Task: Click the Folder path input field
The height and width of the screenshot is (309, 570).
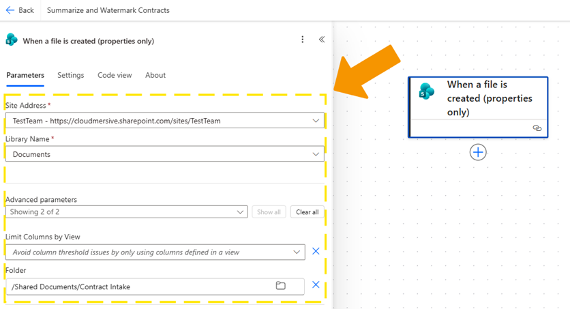Action: pos(155,286)
